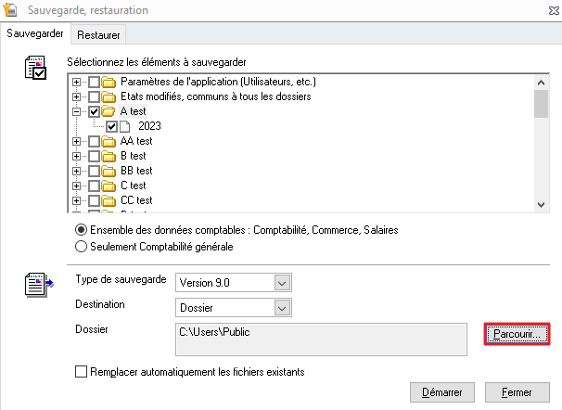Image resolution: width=562 pixels, height=410 pixels.
Task: Collapse the A test tree node
Action: click(77, 111)
